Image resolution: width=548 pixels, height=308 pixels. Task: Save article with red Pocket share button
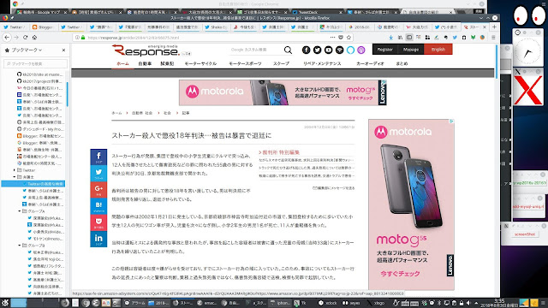[x=98, y=222]
